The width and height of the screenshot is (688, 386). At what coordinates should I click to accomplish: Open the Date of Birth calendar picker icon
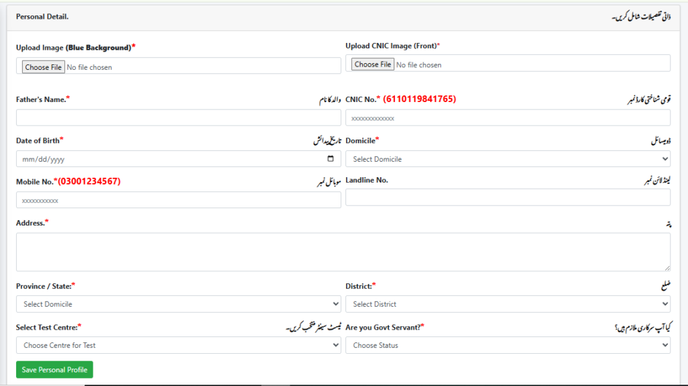(x=331, y=159)
